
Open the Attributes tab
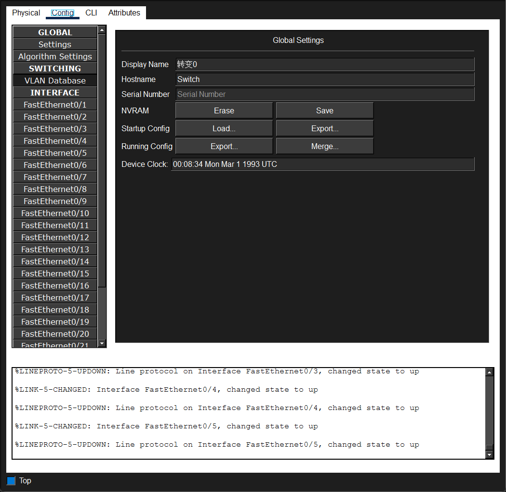pyautogui.click(x=124, y=13)
